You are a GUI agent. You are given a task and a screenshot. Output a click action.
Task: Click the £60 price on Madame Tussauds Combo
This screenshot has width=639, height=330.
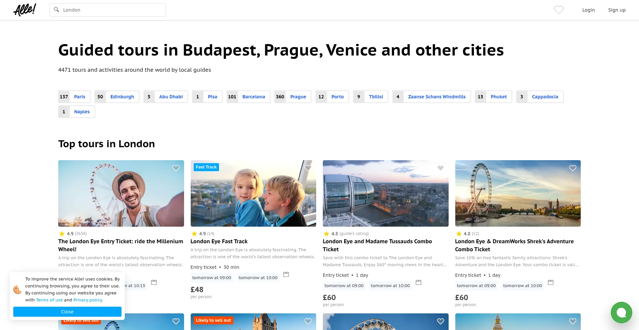click(329, 297)
